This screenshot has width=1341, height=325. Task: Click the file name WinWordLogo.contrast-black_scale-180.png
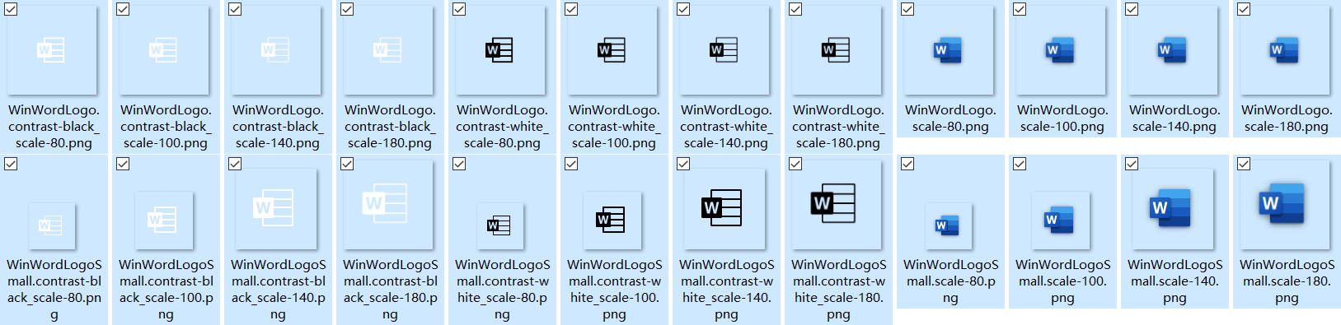[390, 126]
